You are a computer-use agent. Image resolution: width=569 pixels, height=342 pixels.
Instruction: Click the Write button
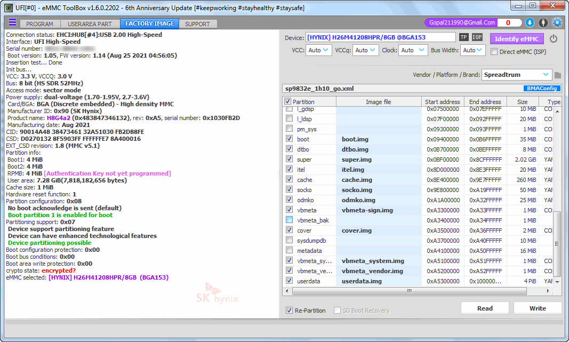tap(538, 308)
